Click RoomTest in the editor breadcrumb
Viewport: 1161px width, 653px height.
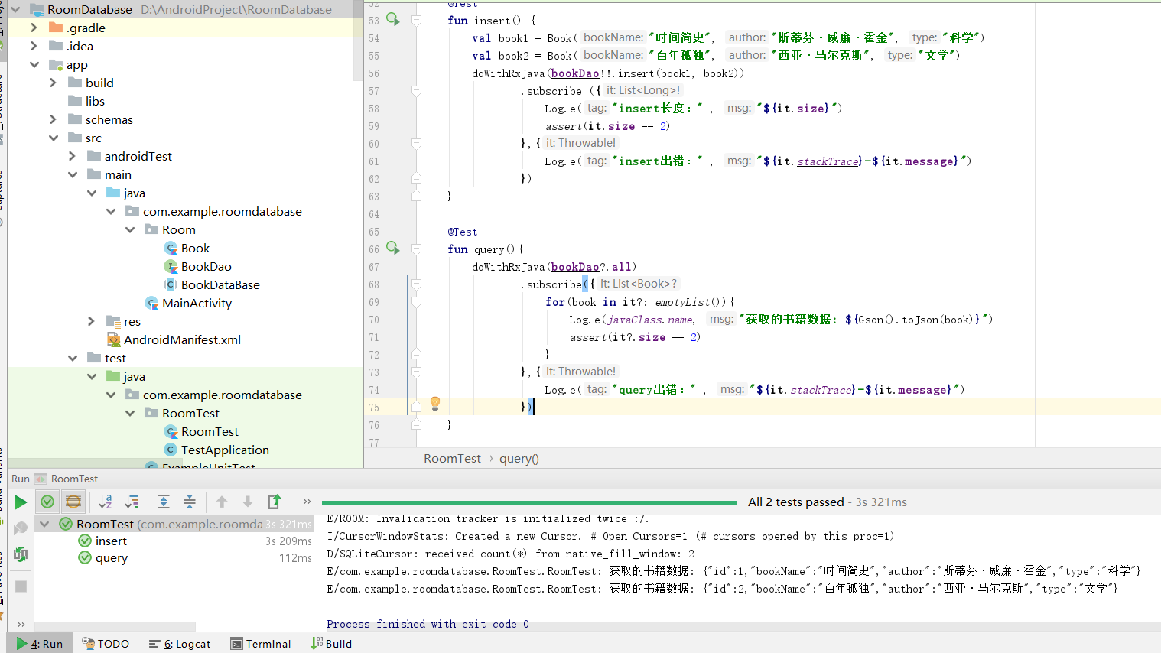(452, 458)
